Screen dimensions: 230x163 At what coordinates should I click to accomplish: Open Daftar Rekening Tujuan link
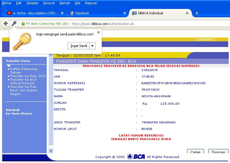pos(24,71)
